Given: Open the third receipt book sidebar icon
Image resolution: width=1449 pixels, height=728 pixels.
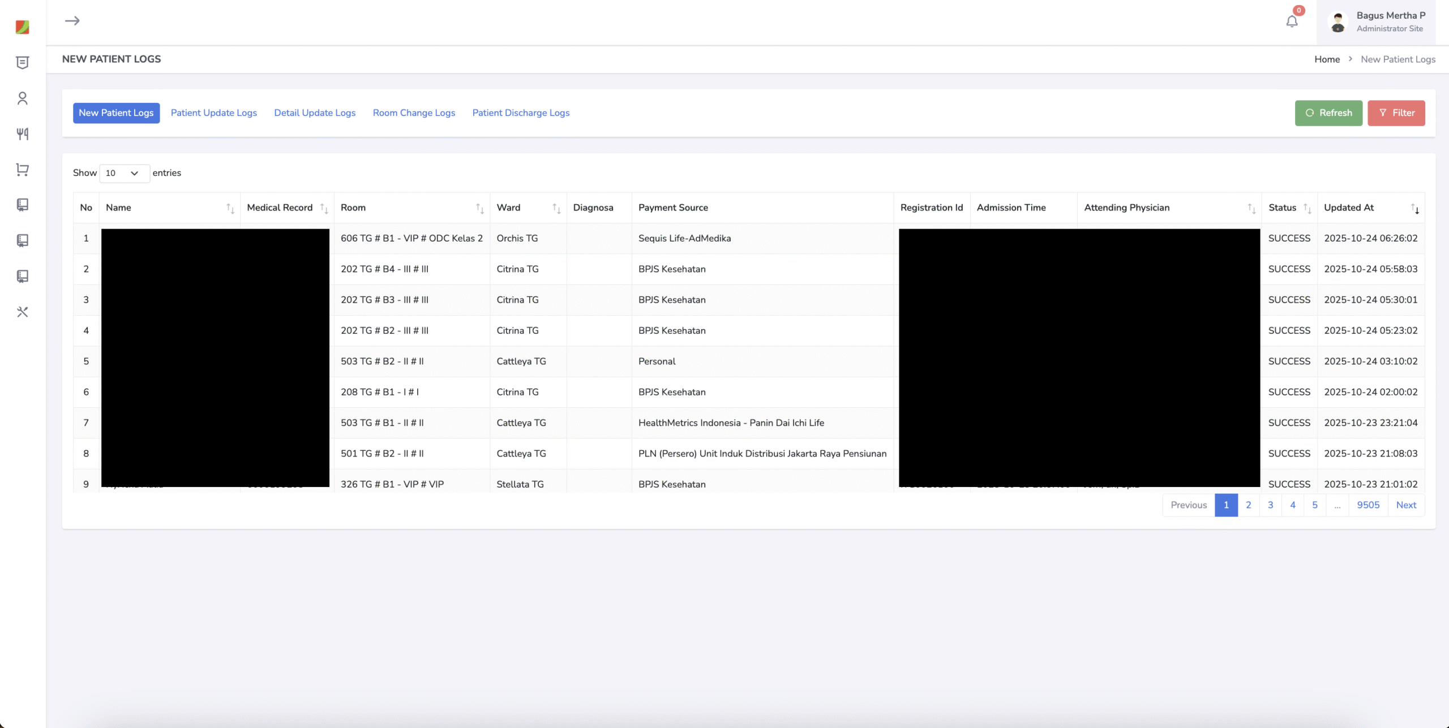Looking at the screenshot, I should 22,276.
